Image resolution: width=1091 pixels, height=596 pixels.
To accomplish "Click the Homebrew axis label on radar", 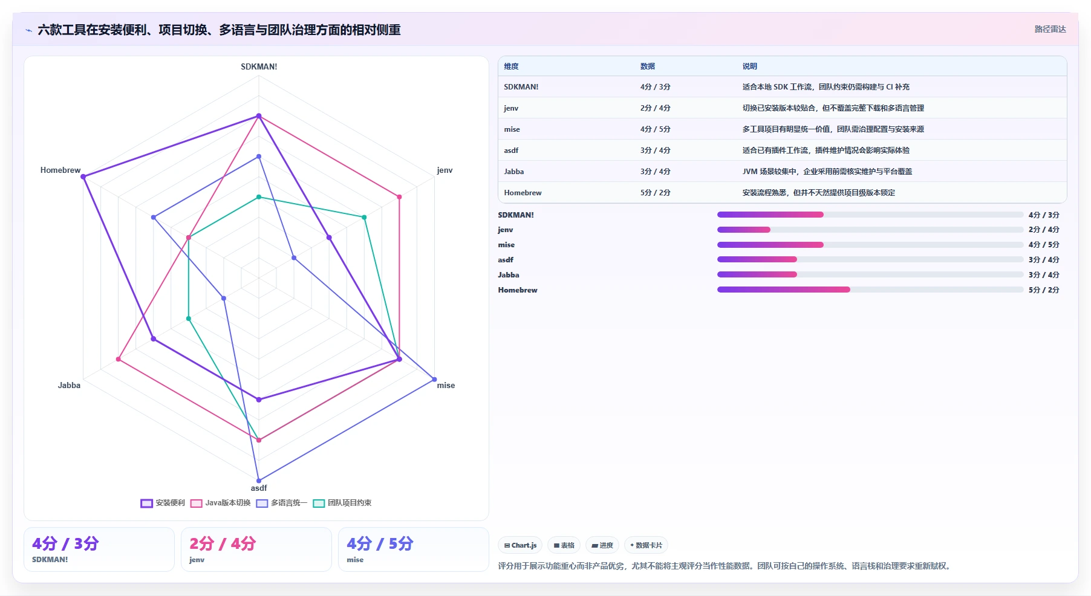I will 60,170.
